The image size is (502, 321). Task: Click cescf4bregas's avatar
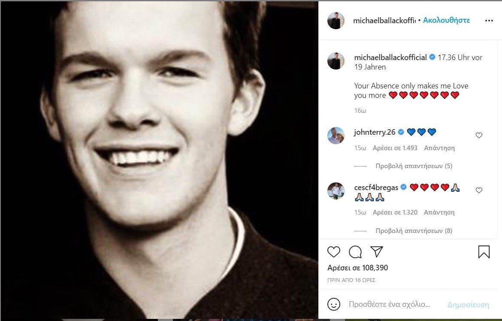[x=336, y=191]
